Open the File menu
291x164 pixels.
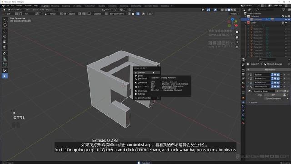[7, 6]
